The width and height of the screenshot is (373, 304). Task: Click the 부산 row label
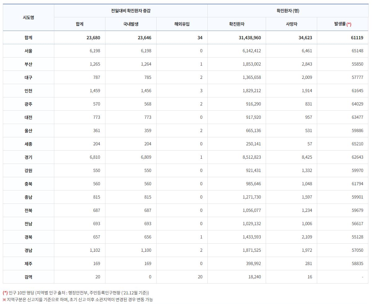29,64
